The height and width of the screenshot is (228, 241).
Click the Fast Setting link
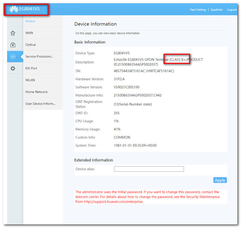(198, 10)
